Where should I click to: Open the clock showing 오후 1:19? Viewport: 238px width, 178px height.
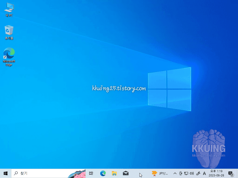[x=216, y=173]
